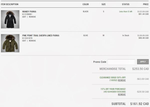Click the subtotal amount $161.92 CAD
Viewport: 150px width, 107px height.
(x=139, y=104)
